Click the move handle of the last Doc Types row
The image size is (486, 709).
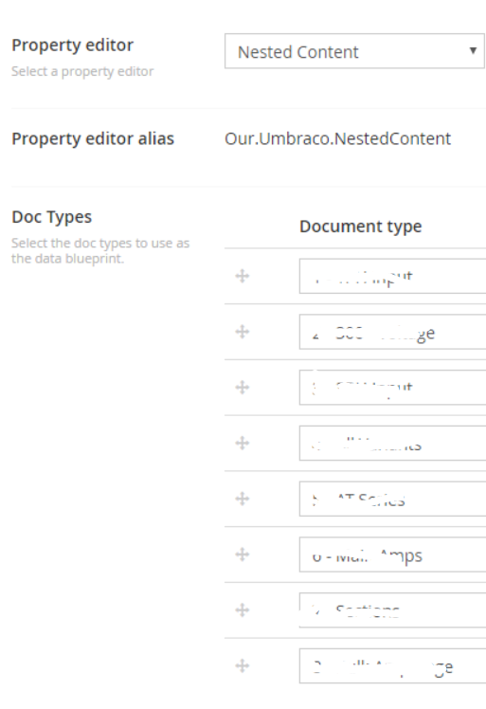[243, 665]
